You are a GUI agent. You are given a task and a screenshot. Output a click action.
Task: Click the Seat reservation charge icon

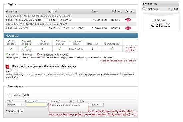[x=43, y=49]
